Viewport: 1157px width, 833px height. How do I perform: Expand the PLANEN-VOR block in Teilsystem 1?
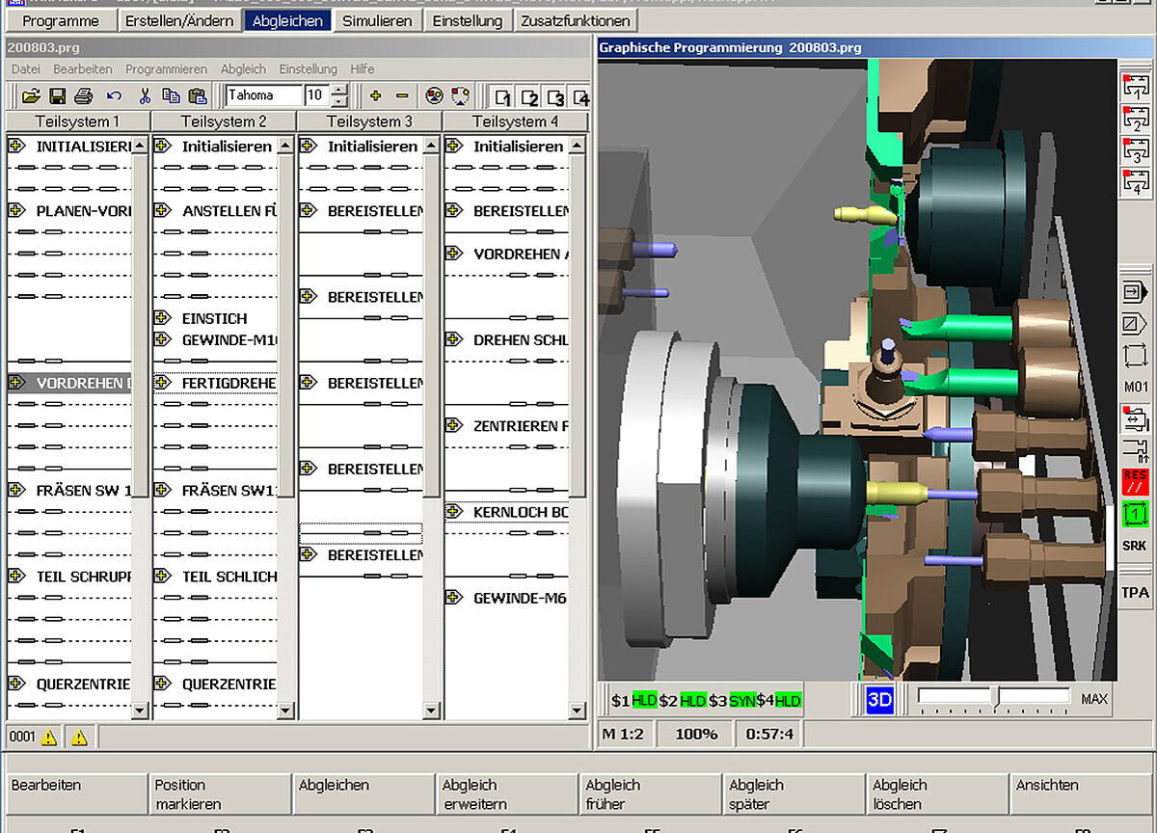tap(15, 210)
